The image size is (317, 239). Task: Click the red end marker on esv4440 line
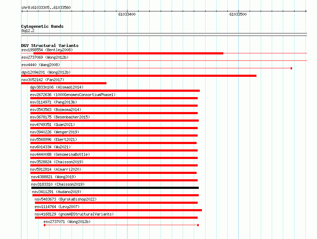(x=291, y=68)
